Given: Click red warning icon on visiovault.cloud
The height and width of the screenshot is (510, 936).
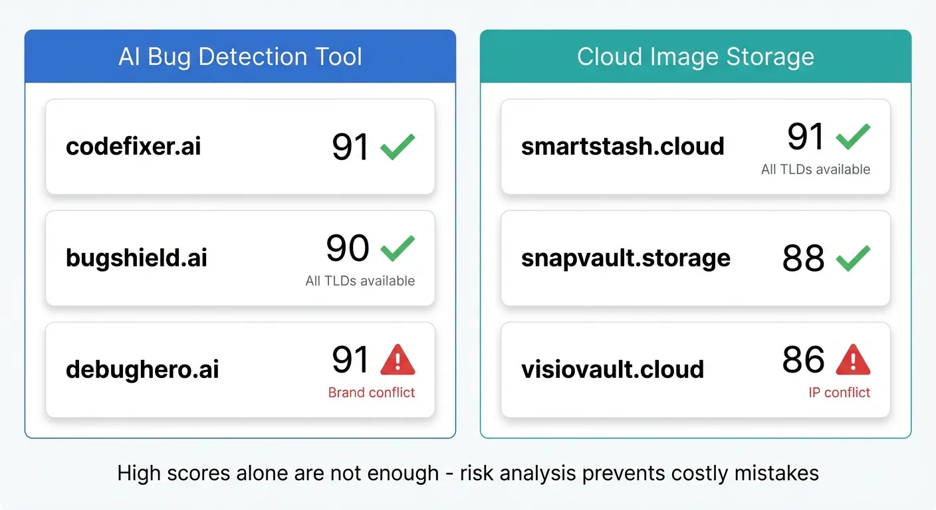Looking at the screenshot, I should 853,361.
